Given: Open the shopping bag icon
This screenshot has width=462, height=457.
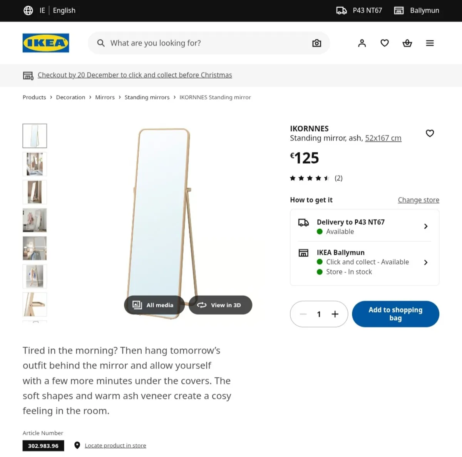Looking at the screenshot, I should tap(407, 43).
